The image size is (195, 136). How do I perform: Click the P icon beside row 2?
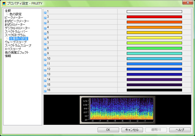(x=45, y=18)
